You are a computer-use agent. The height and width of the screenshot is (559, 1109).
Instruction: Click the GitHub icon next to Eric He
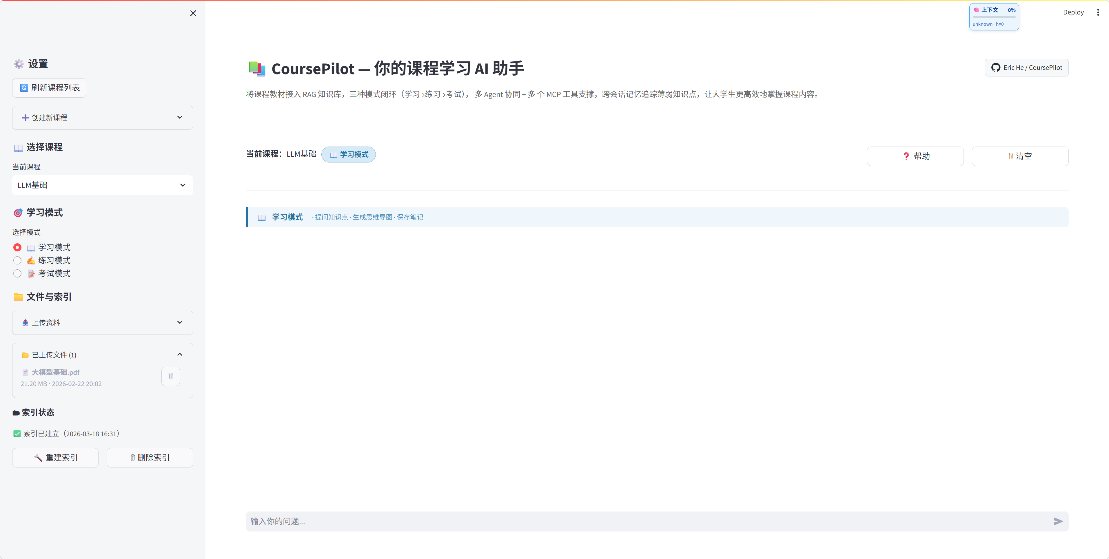point(996,67)
